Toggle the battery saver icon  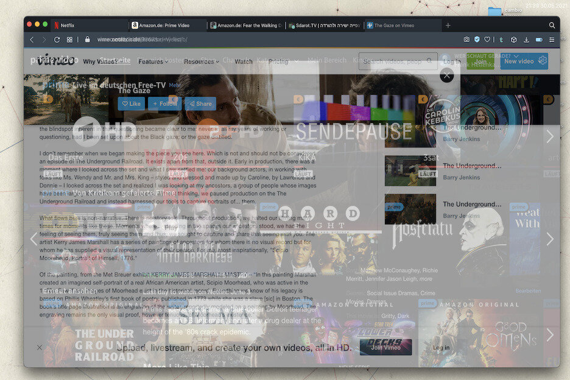tap(539, 40)
